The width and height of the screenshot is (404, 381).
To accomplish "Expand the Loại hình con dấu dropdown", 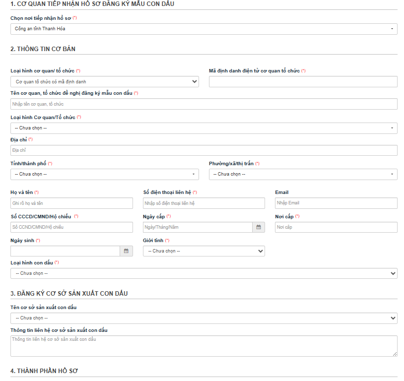I will pyautogui.click(x=203, y=273).
